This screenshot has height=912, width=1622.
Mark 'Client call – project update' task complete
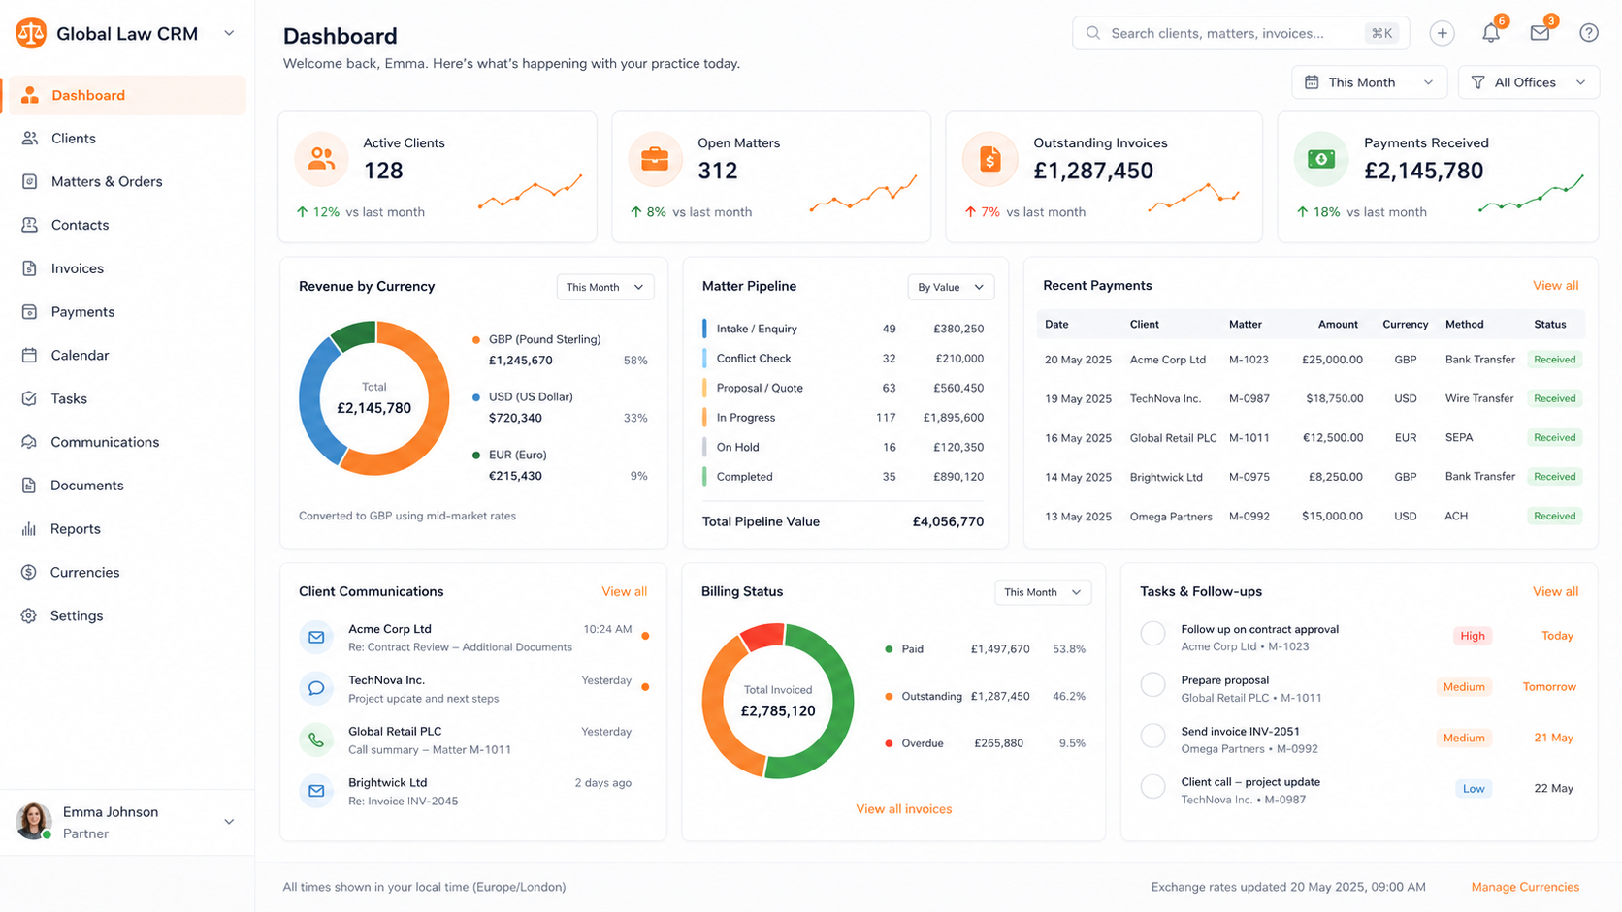(x=1152, y=786)
